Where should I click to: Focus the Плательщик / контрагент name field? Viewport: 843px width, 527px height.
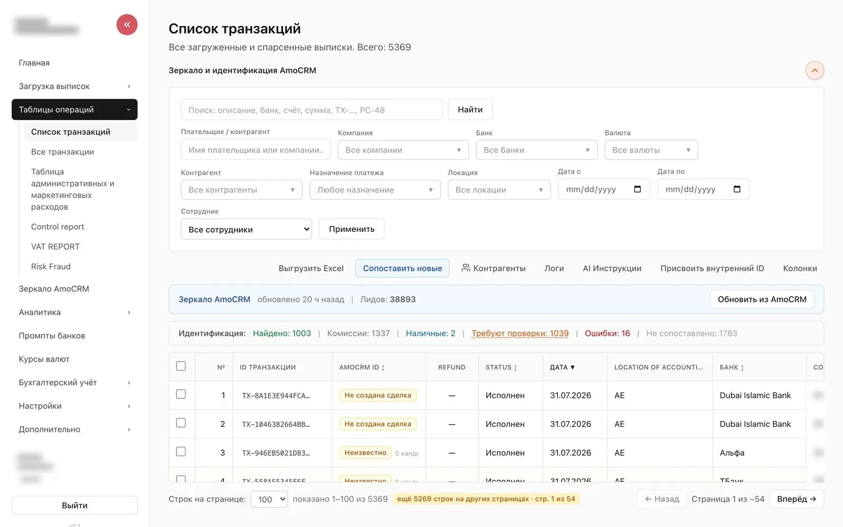(x=256, y=150)
